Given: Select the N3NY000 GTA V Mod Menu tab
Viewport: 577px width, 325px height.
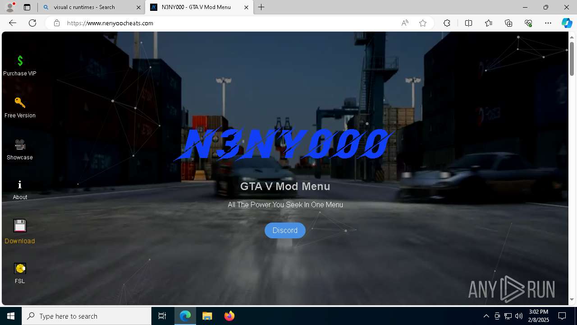Looking at the screenshot, I should 200,7.
